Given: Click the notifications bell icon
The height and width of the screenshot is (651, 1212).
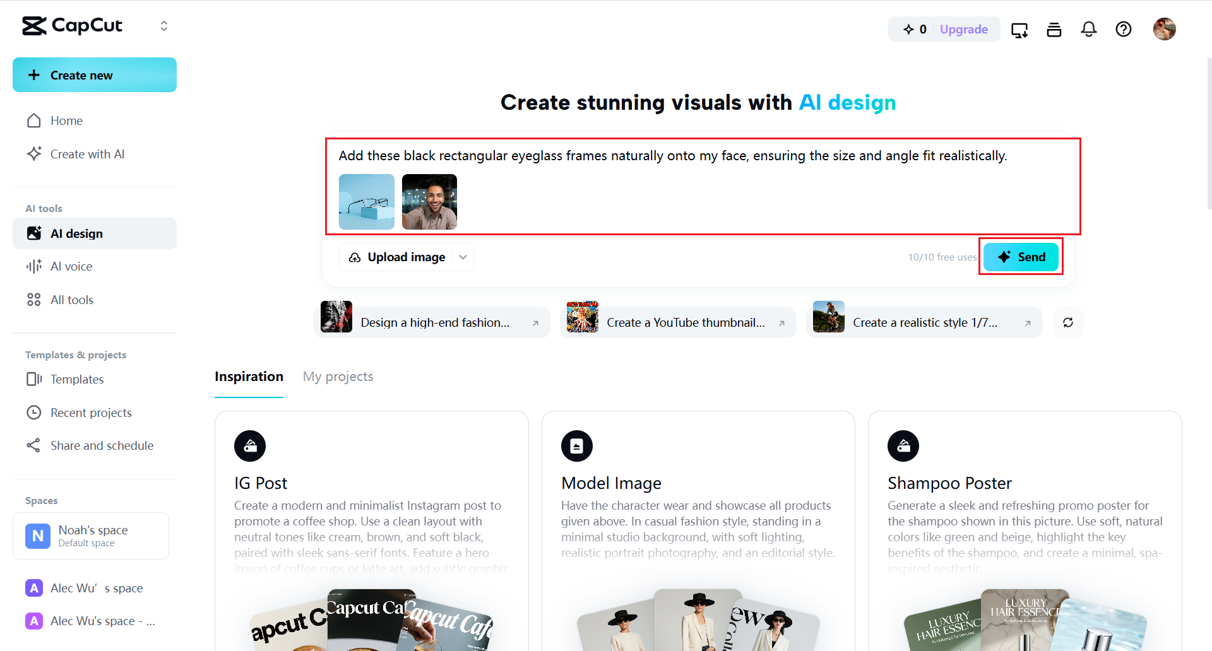Looking at the screenshot, I should (x=1088, y=29).
